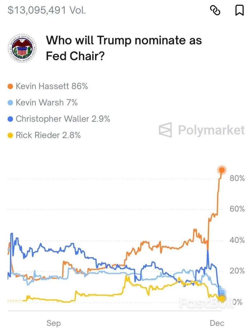Click the Sep label on the time axis
Screen dimensions: 249x330
54,323
